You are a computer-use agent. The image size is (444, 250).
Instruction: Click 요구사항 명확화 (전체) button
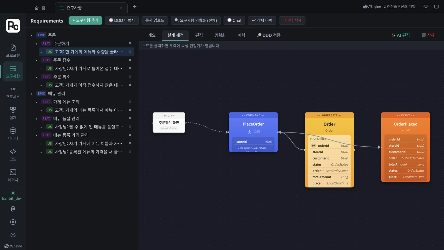tap(196, 20)
